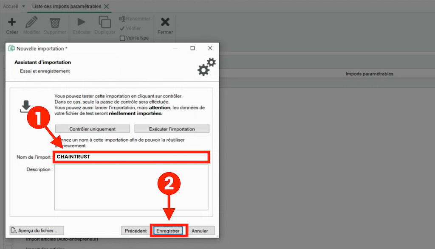The image size is (435, 249).
Task: Open Aperçu du fichier preview
Action: pos(37,230)
